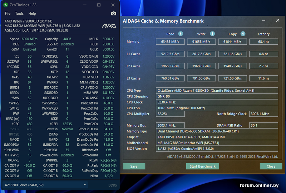Expand the A2: 8200 Series module dropdown
The image size is (286, 193).
click(x=85, y=185)
